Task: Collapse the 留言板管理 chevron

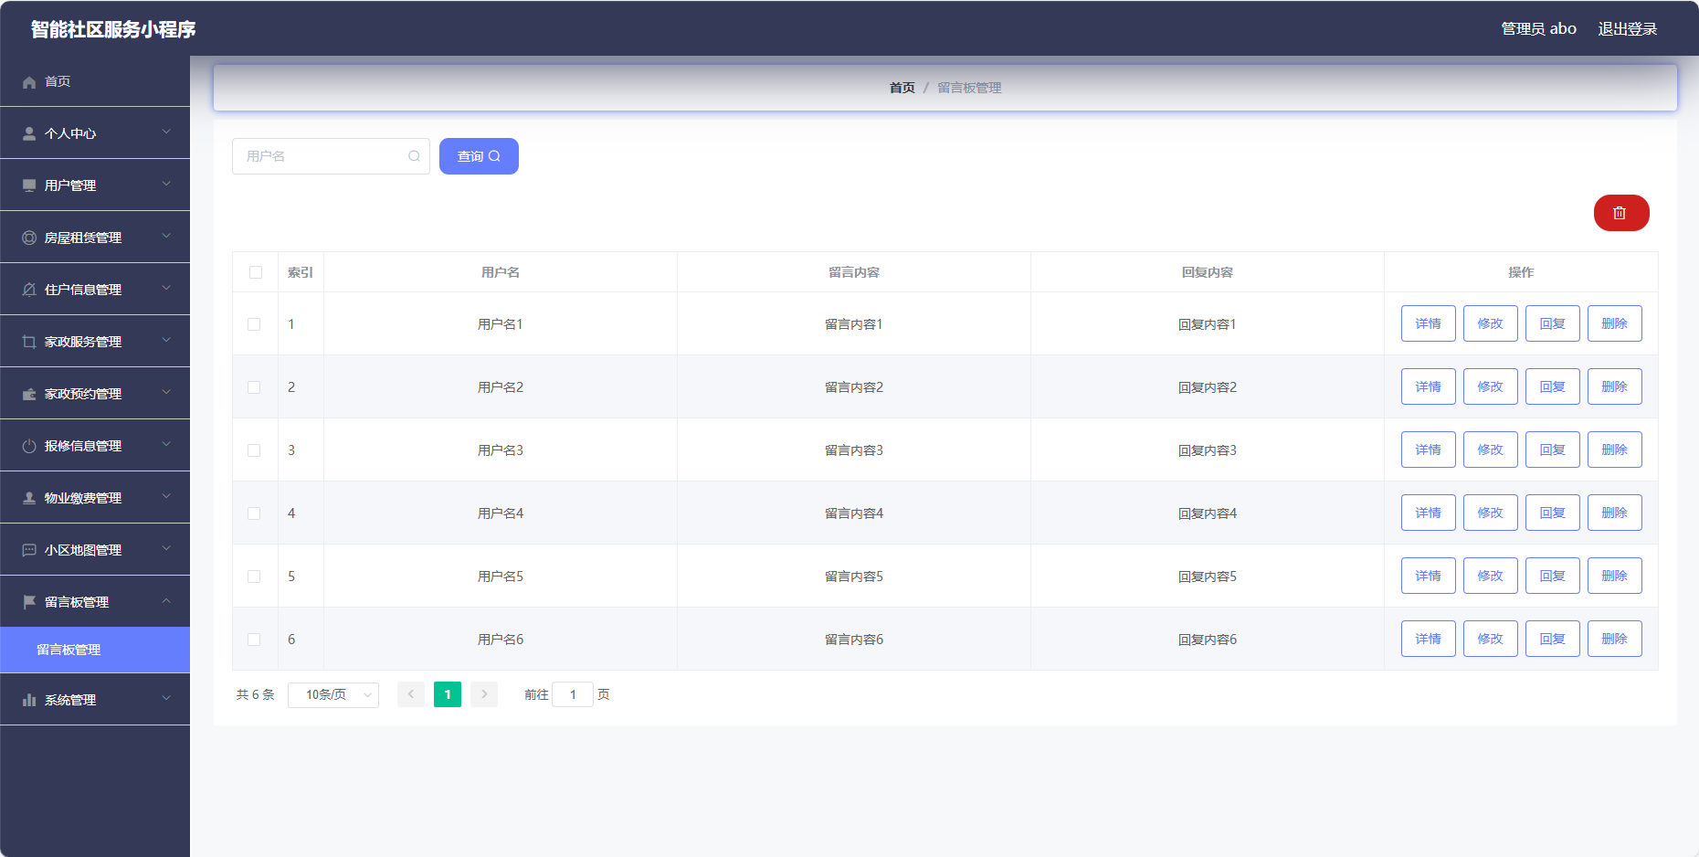Action: 166,600
